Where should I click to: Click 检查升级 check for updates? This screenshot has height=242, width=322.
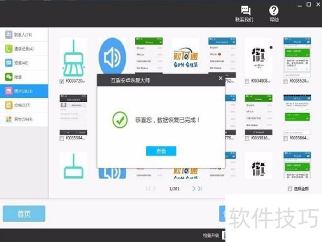211,236
